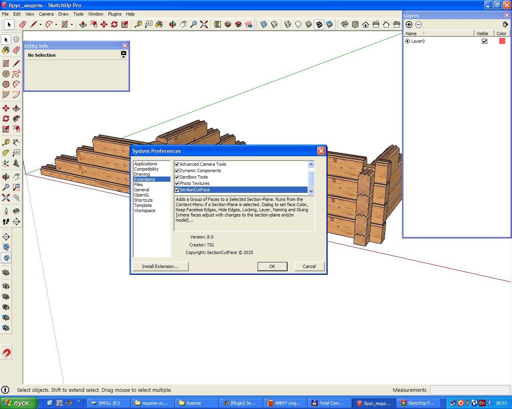Click the Add Layer plus icon
This screenshot has width=512, height=409.
click(409, 25)
